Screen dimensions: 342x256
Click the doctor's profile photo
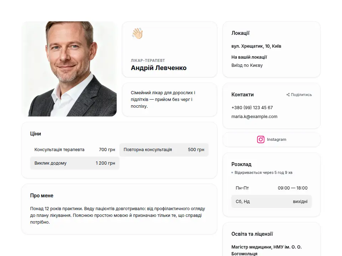tap(69, 69)
